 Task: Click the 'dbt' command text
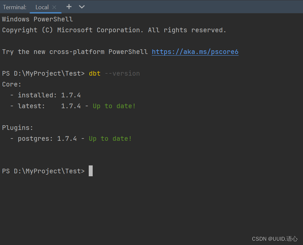[95, 73]
